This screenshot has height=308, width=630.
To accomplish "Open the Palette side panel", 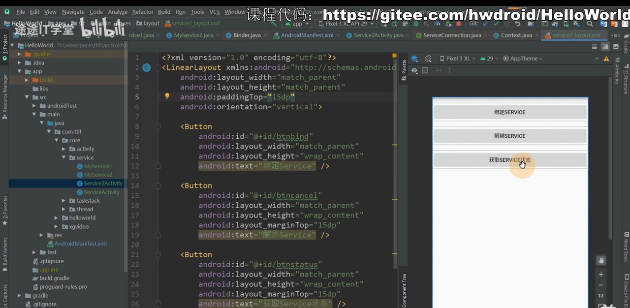I will tap(404, 70).
